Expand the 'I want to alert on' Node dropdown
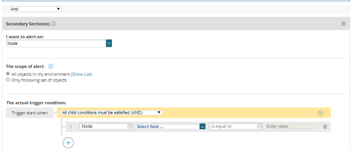 tap(59, 43)
